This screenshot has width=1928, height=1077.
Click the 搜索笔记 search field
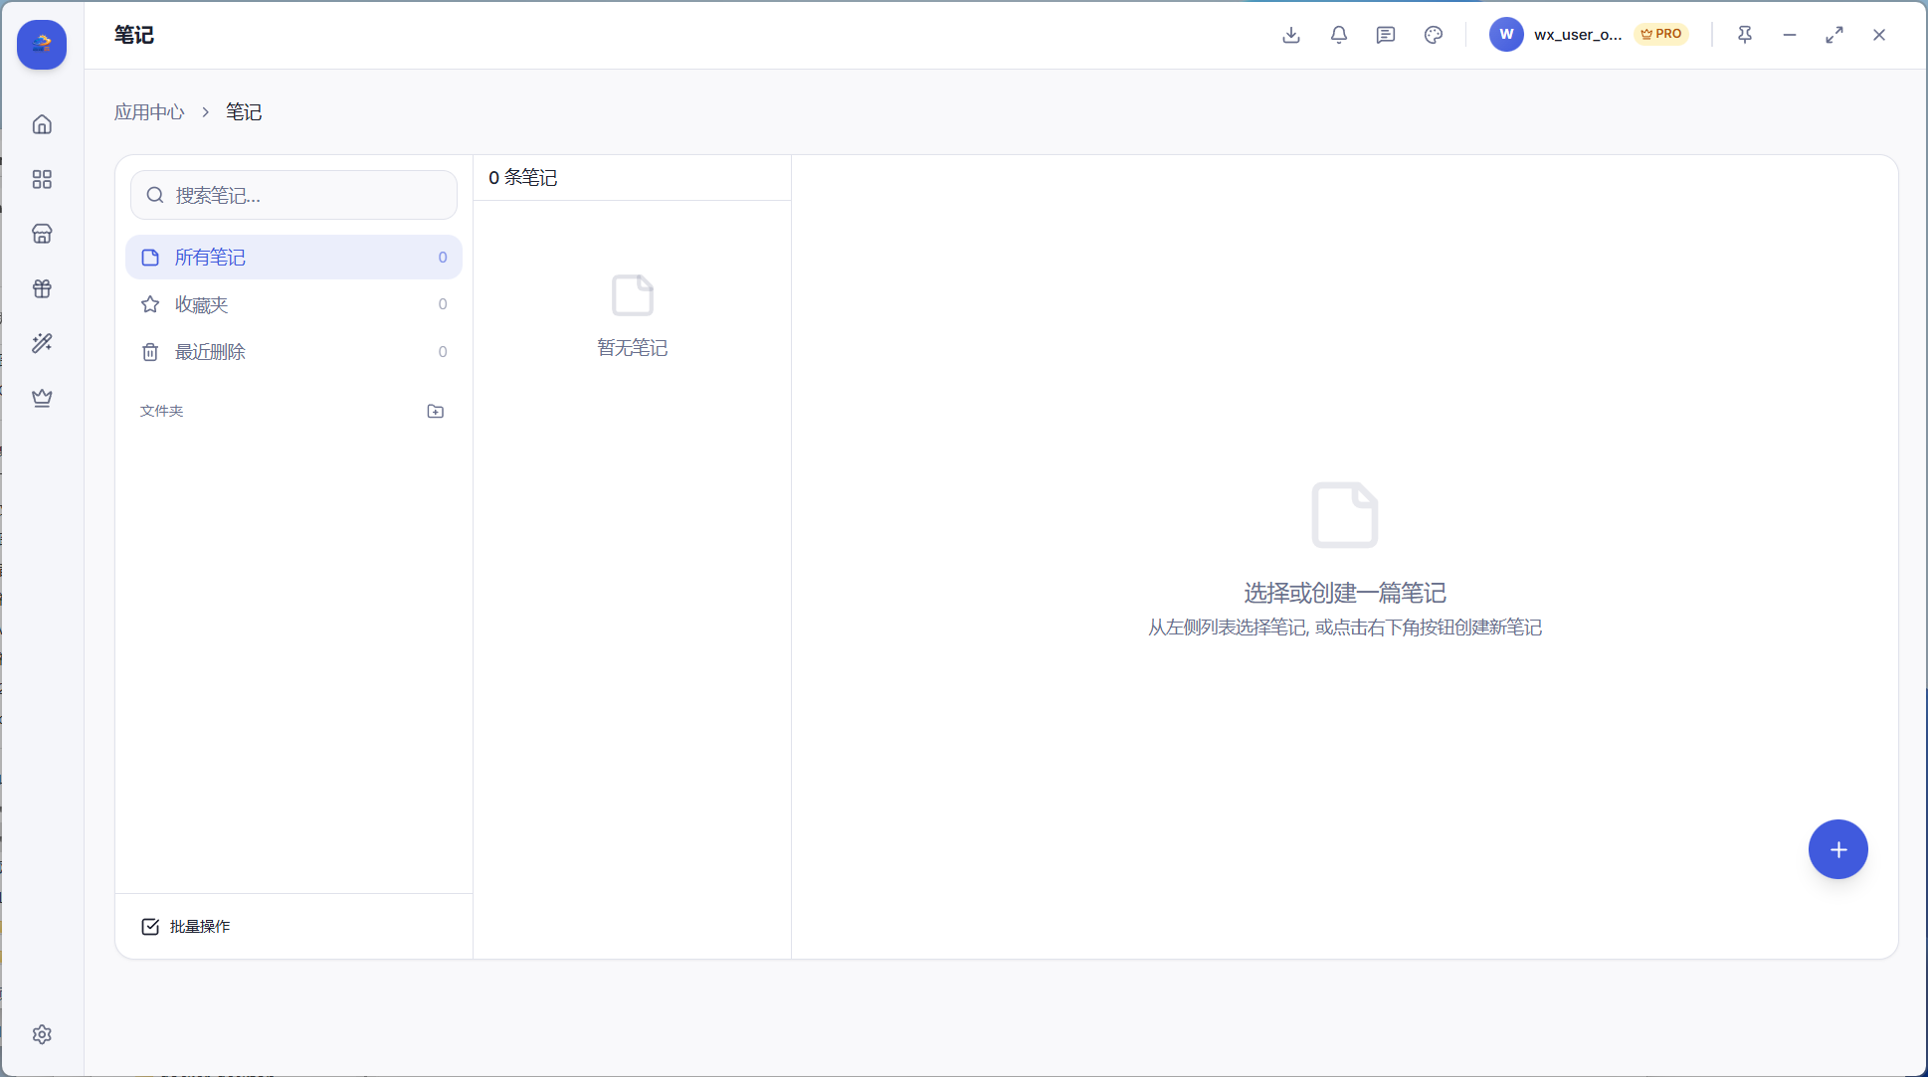[293, 195]
